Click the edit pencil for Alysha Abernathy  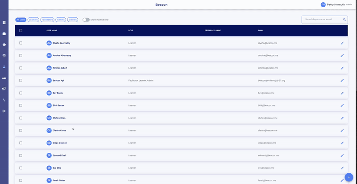[342, 43]
